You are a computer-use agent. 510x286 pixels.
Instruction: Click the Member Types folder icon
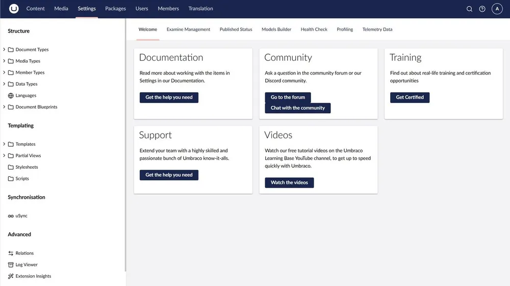point(11,72)
